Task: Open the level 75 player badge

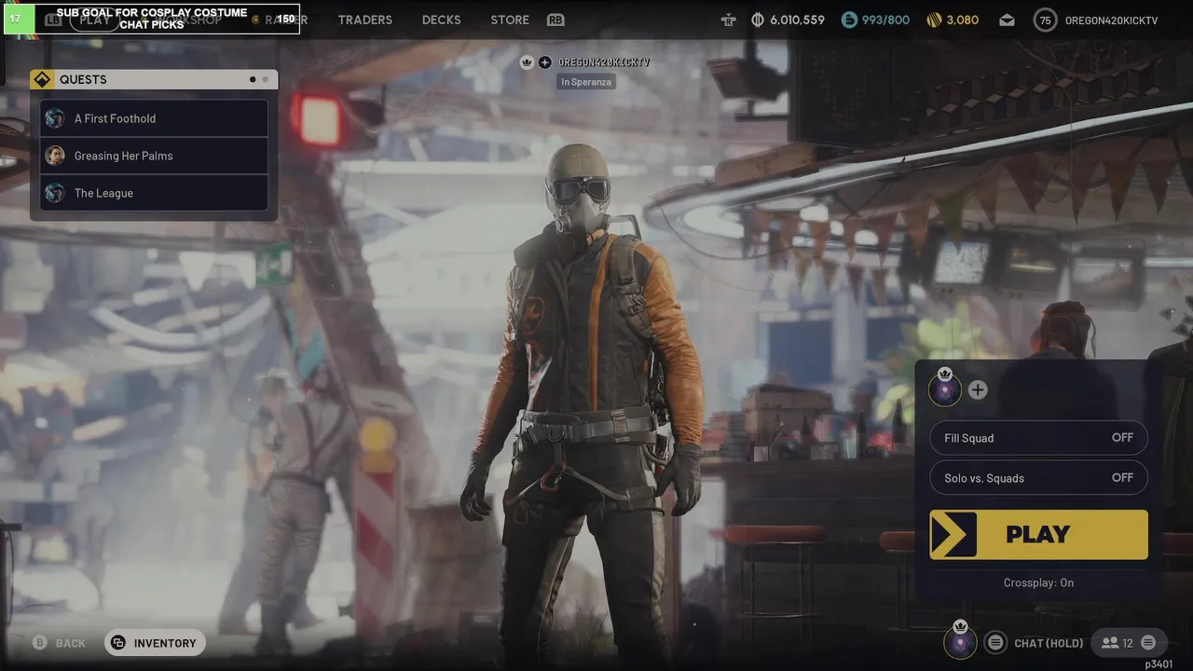Action: coord(1045,20)
